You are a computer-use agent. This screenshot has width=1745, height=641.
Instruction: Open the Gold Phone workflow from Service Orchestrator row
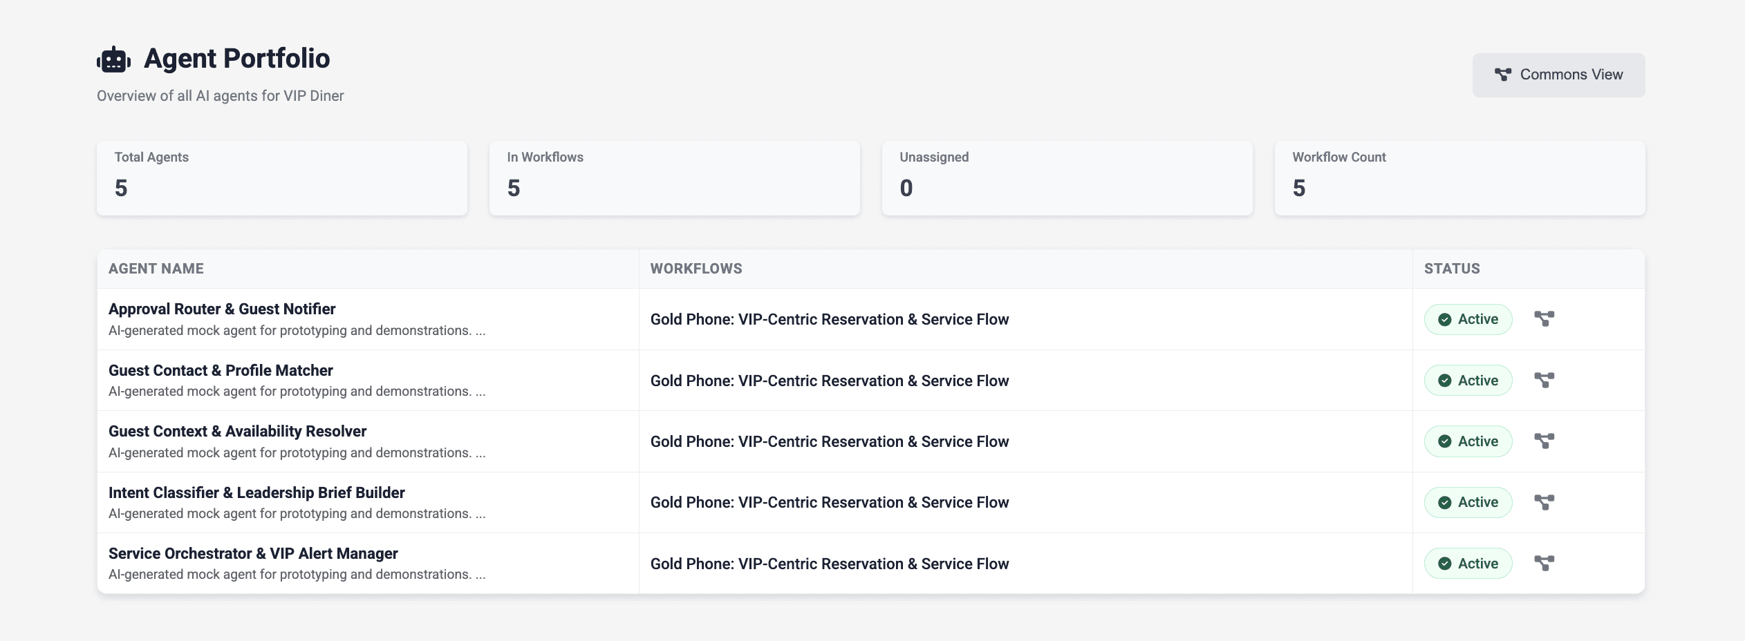coord(830,563)
